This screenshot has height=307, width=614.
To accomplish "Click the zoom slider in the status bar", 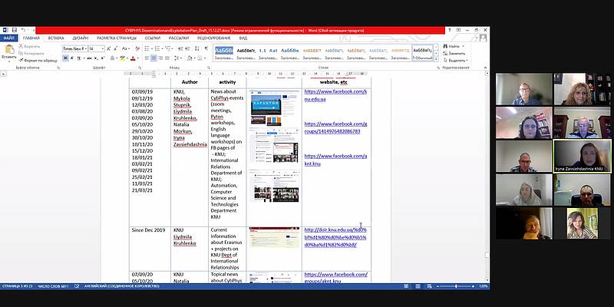I will point(455,286).
